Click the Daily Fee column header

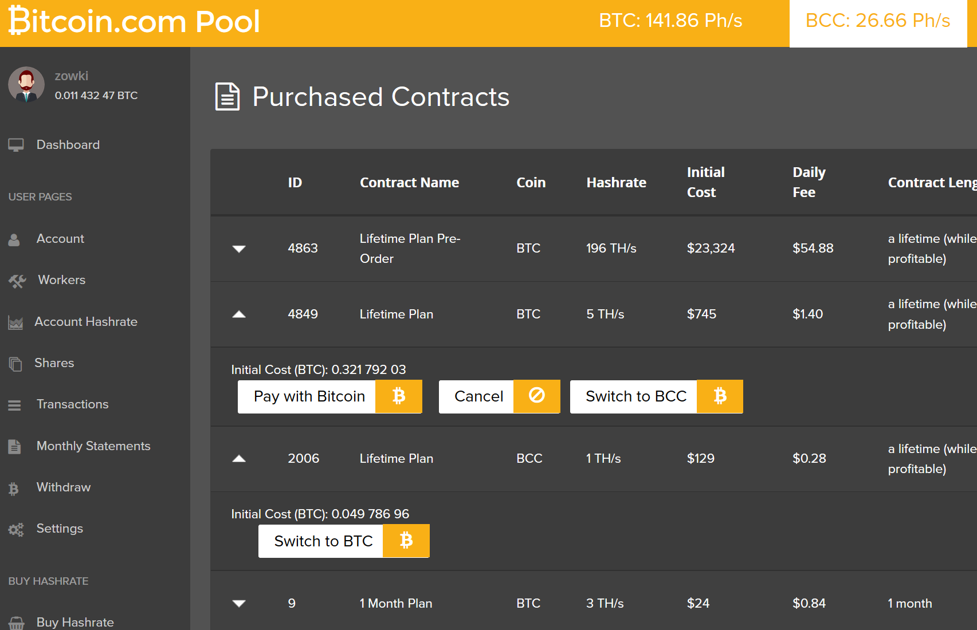tap(809, 182)
